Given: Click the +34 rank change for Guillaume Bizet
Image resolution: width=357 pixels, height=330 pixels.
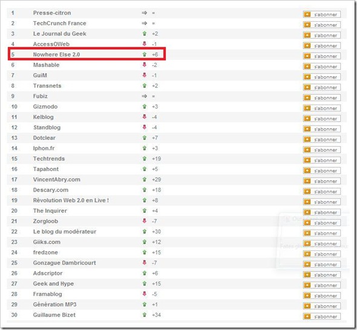Looking at the screenshot, I should 157,315.
